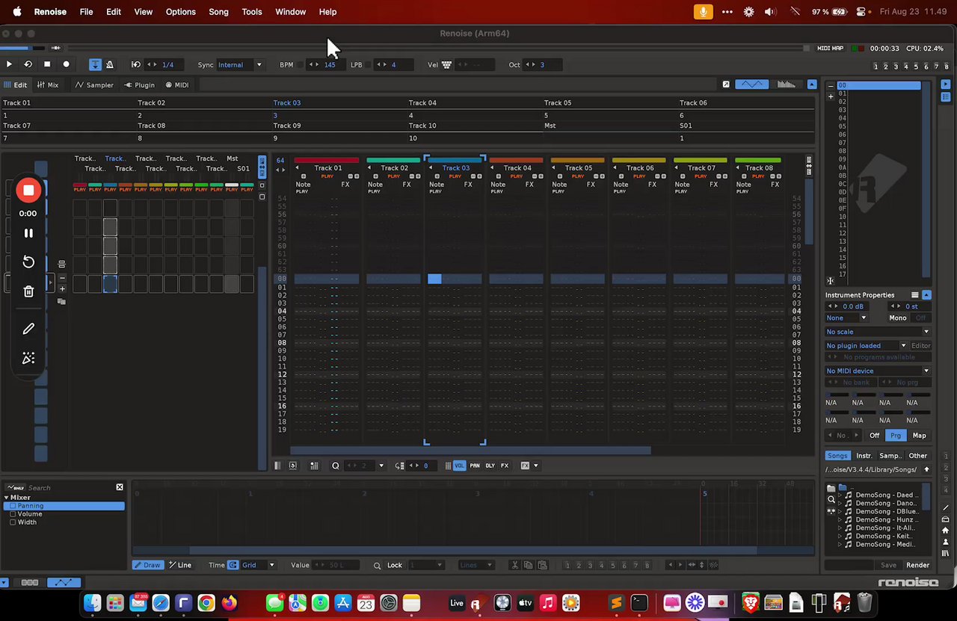Select Volume in the automation list

tap(30, 514)
